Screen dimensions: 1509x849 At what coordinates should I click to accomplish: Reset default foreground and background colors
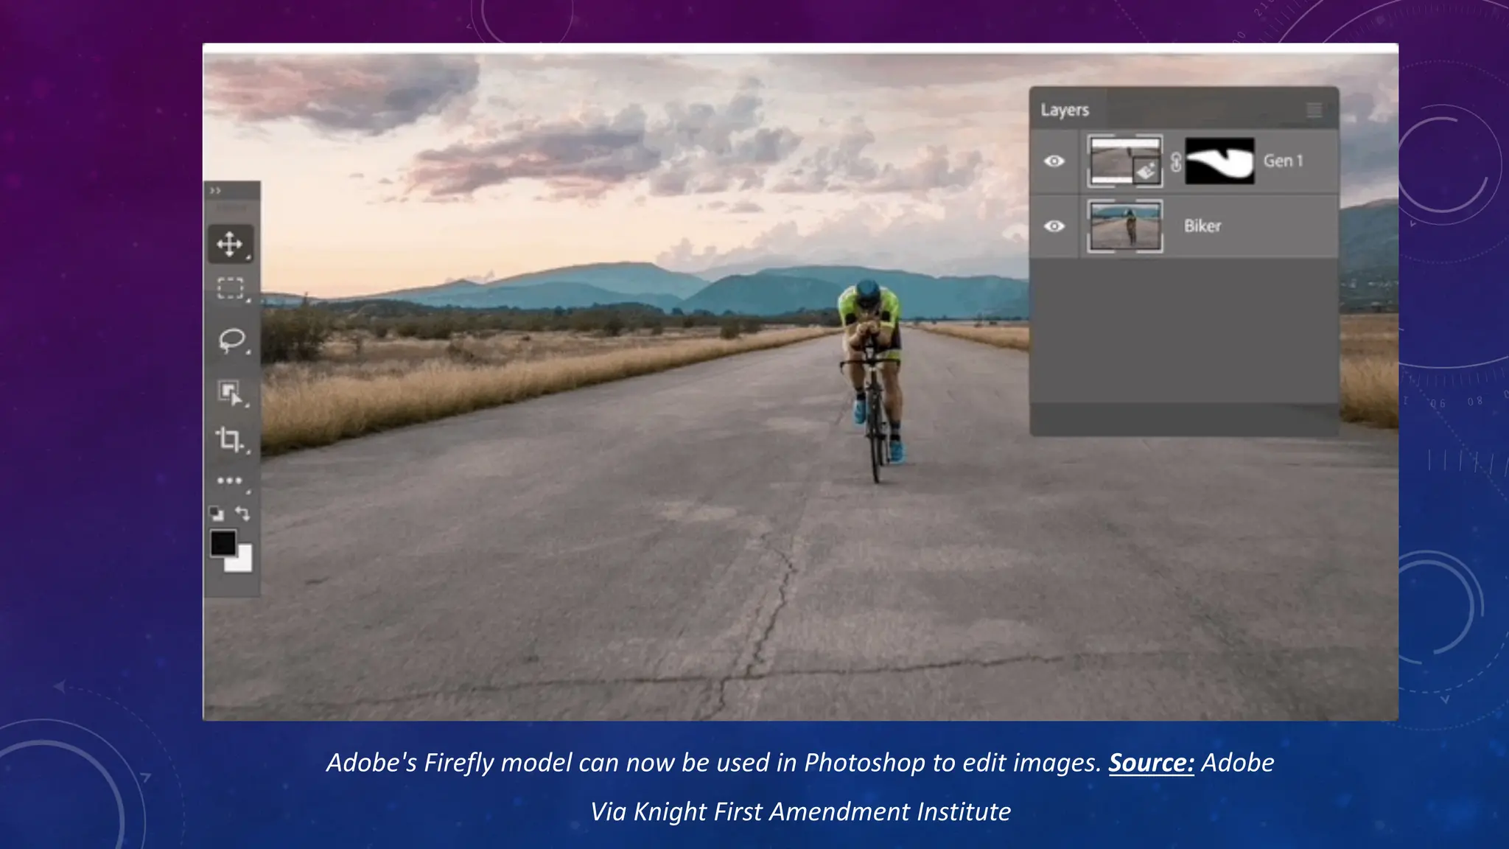[217, 513]
